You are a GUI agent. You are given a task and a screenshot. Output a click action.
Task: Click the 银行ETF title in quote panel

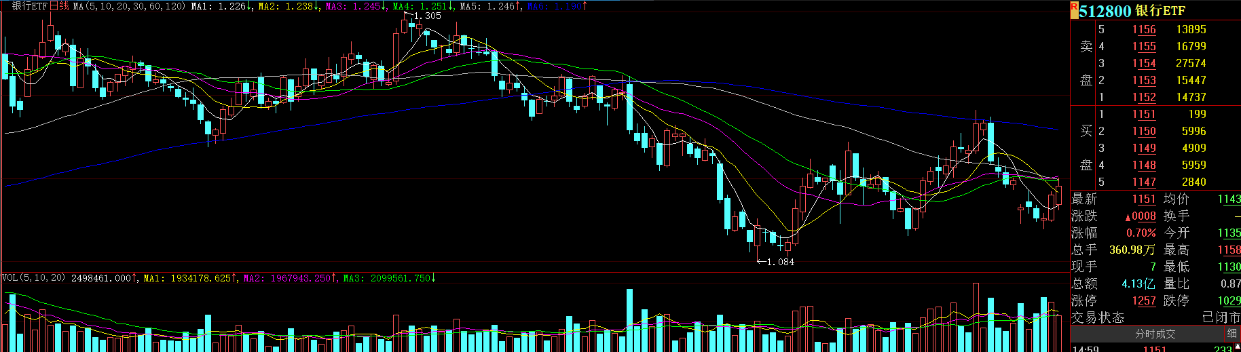click(1160, 11)
